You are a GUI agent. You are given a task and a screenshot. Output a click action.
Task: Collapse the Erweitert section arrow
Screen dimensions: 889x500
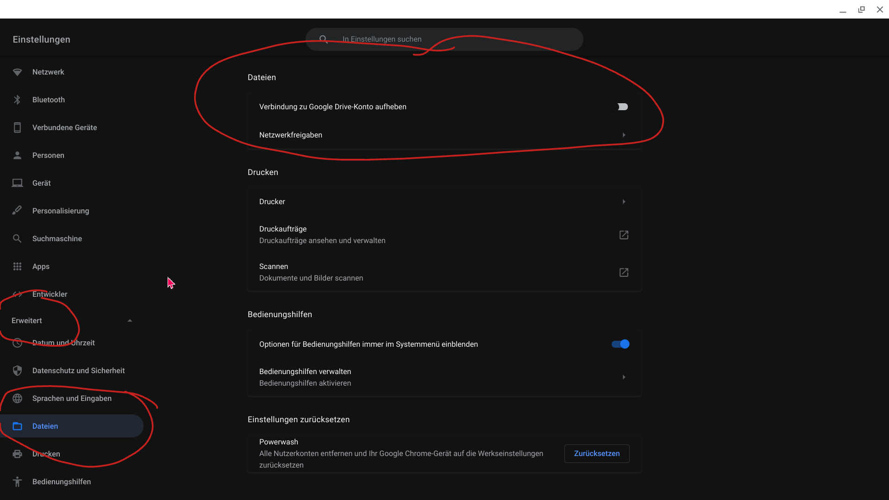point(130,320)
